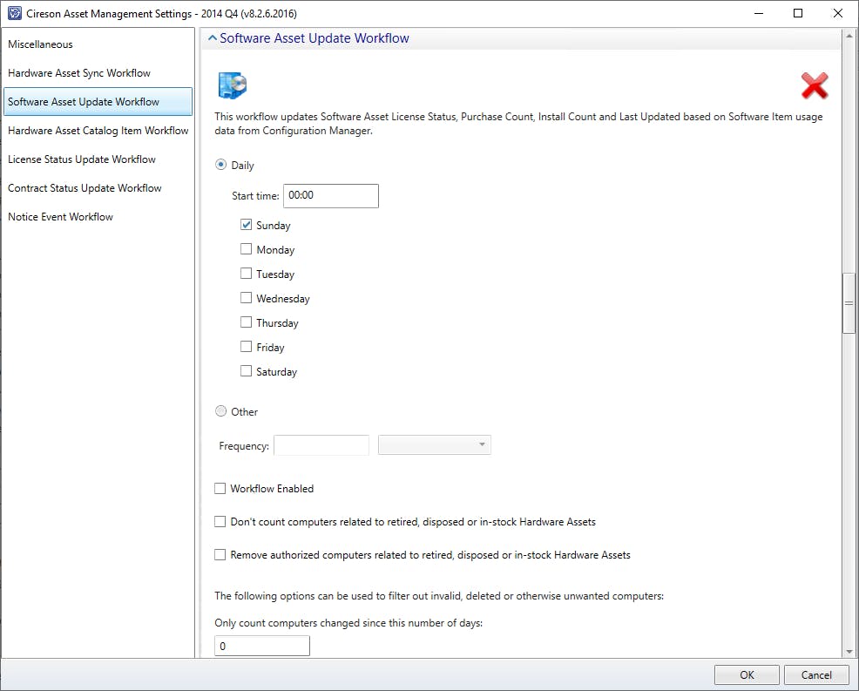Enable the Workflow Enabled checkbox
Viewport: 859px width, 691px height.
(x=220, y=489)
